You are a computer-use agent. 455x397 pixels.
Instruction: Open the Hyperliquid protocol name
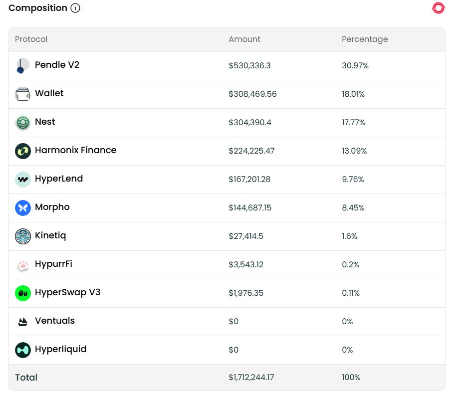[60, 349]
